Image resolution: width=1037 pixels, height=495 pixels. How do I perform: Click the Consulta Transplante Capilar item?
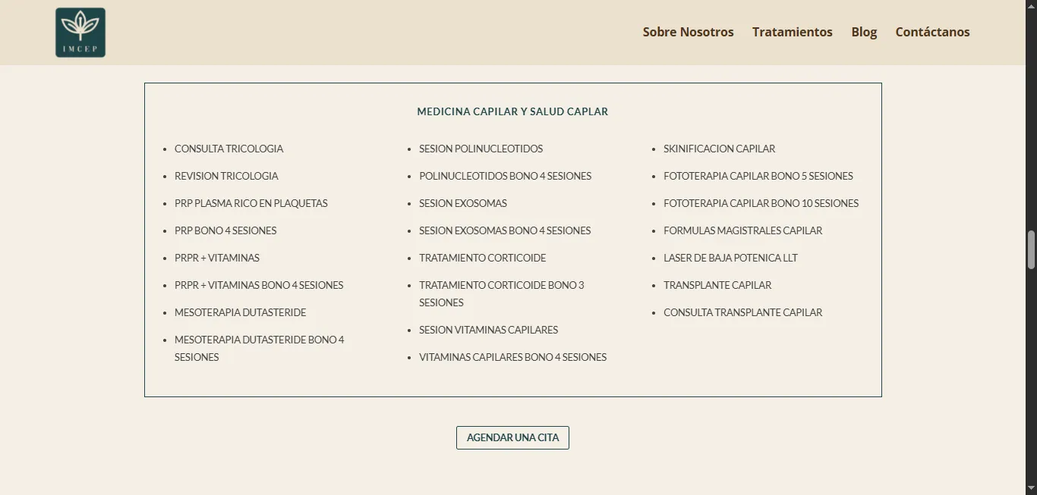pos(742,312)
